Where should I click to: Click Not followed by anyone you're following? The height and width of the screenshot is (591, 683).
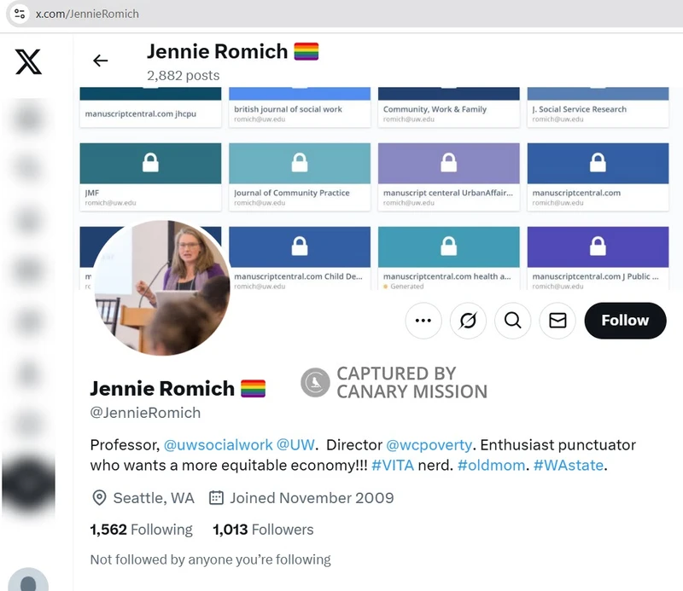click(210, 559)
